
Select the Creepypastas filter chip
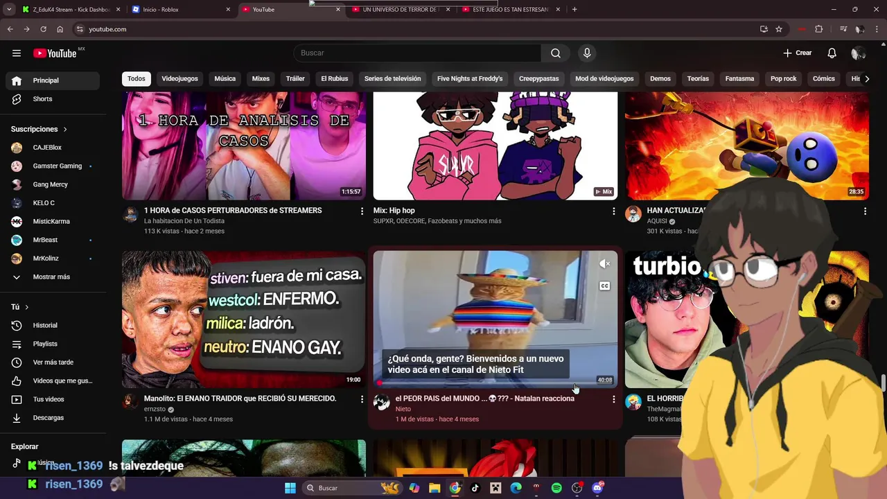point(539,79)
